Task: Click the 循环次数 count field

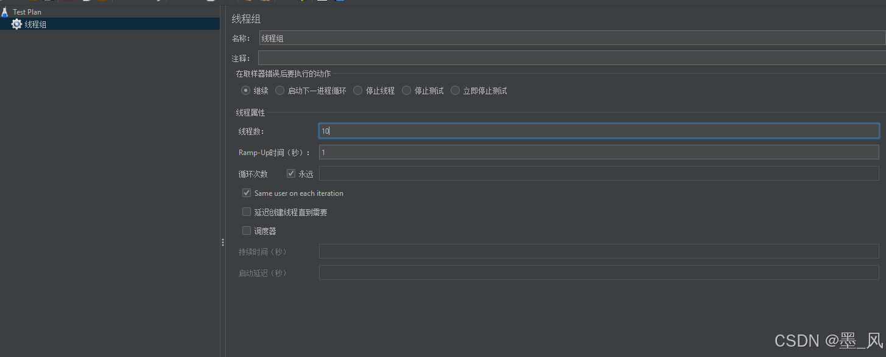Action: point(599,173)
